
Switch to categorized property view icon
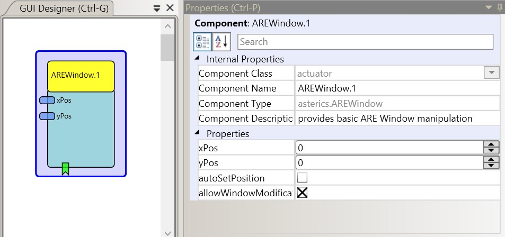[202, 42]
